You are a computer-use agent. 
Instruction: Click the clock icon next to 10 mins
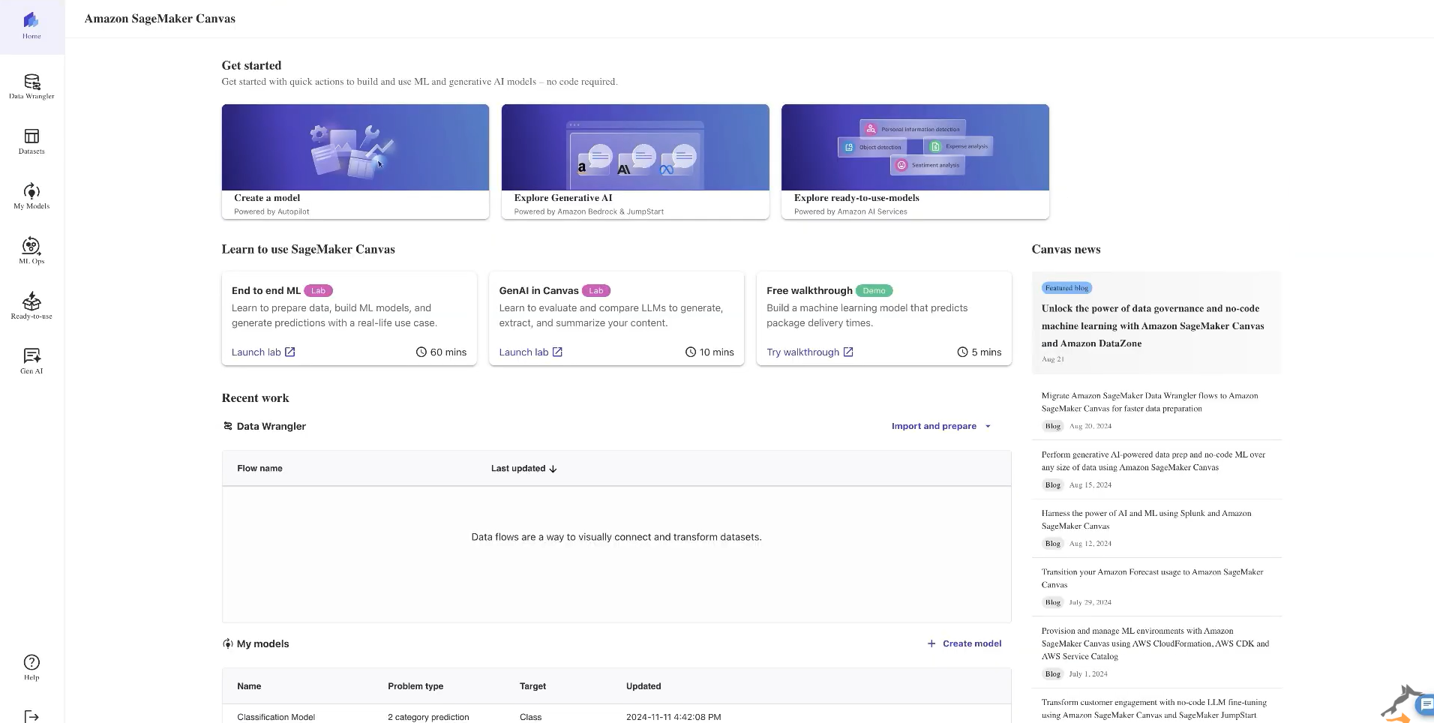point(691,352)
